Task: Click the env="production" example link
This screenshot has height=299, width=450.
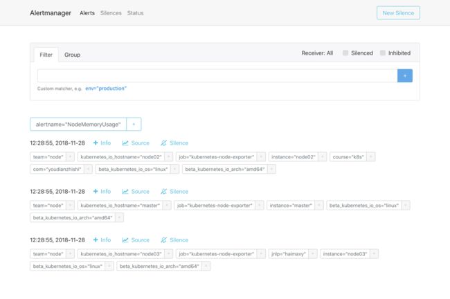Action: coord(106,89)
